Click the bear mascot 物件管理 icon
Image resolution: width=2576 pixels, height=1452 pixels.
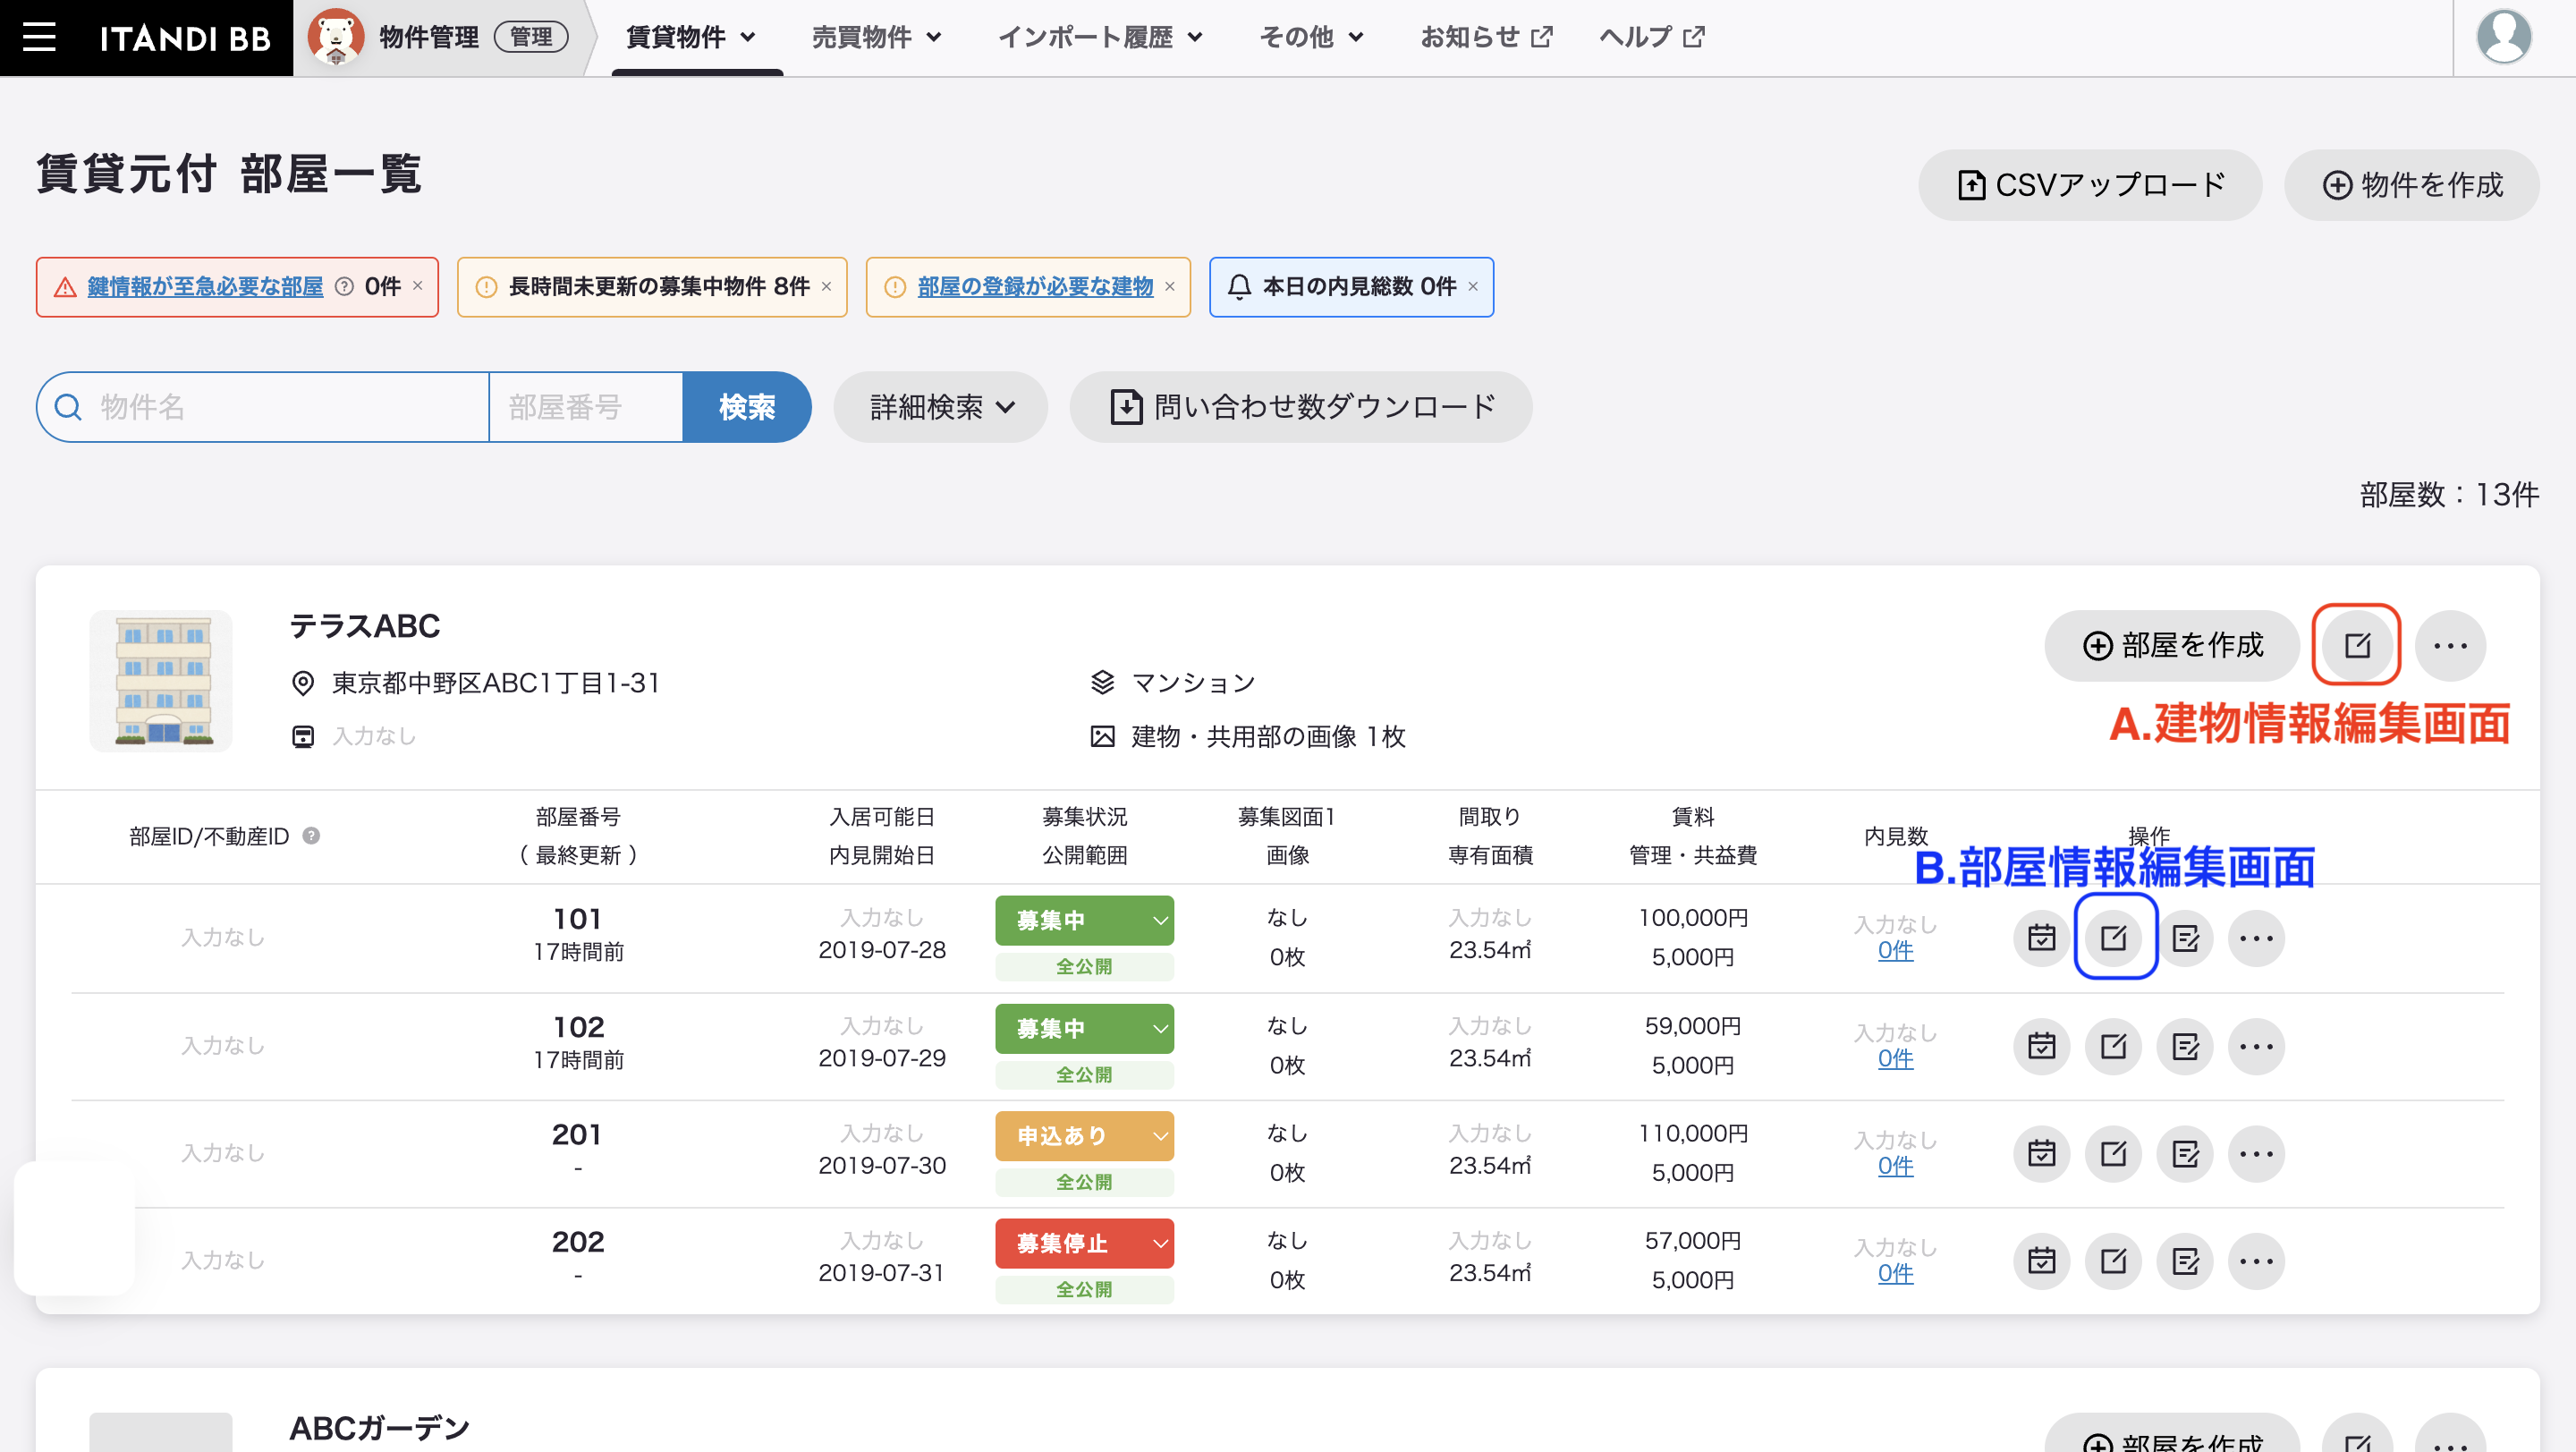(335, 37)
